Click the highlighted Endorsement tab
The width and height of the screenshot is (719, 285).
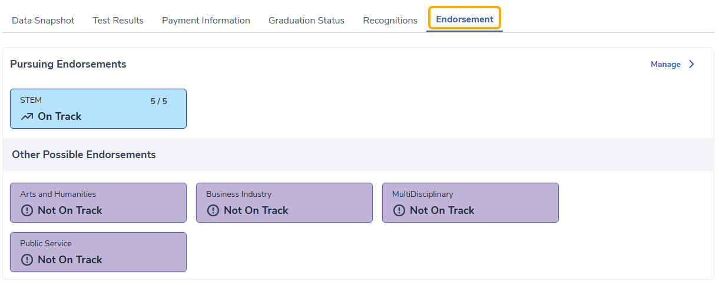(465, 19)
